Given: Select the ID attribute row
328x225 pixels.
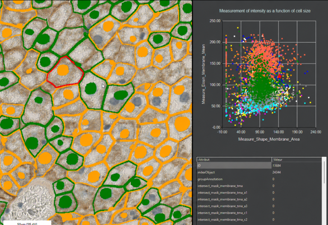Looking at the screenshot, I should coord(260,165).
